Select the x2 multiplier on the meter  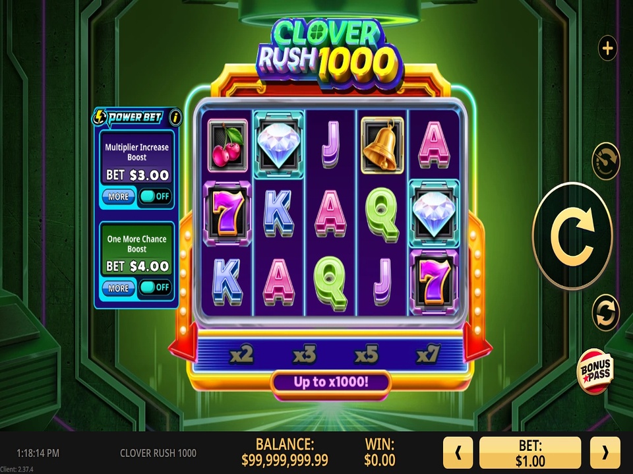[241, 355]
